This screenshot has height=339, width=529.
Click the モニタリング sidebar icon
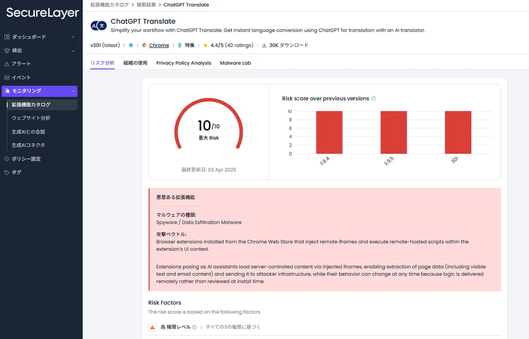click(x=7, y=91)
